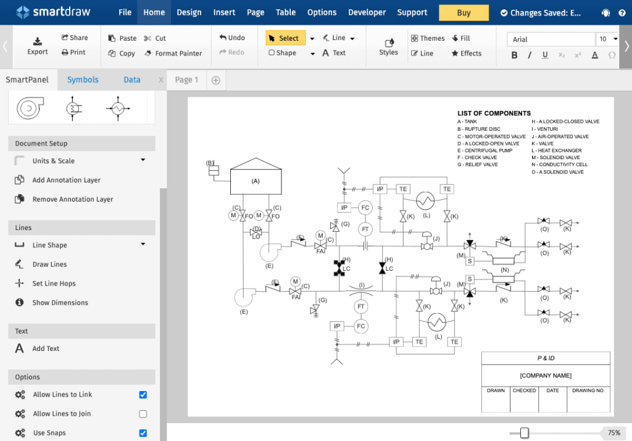Click the Undo arrow button
This screenshot has height=441, width=632.
tap(223, 38)
